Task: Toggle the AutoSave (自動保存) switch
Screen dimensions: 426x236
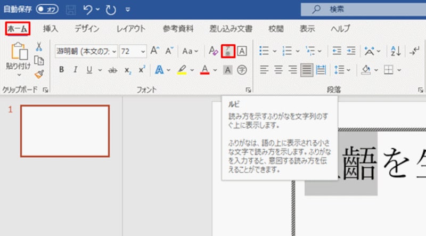Action: [47, 9]
